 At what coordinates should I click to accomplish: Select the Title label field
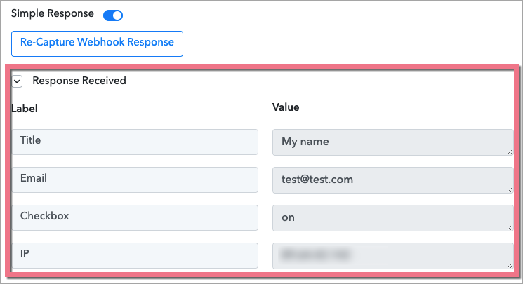[x=135, y=142]
